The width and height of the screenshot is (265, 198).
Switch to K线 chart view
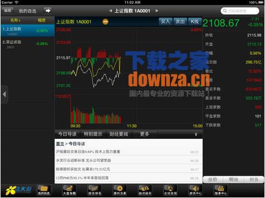pos(195,21)
